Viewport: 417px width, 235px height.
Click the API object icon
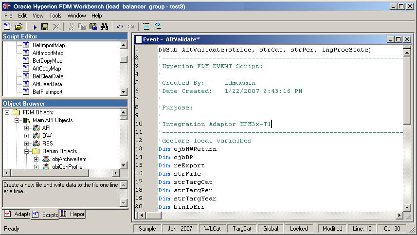click(x=36, y=128)
